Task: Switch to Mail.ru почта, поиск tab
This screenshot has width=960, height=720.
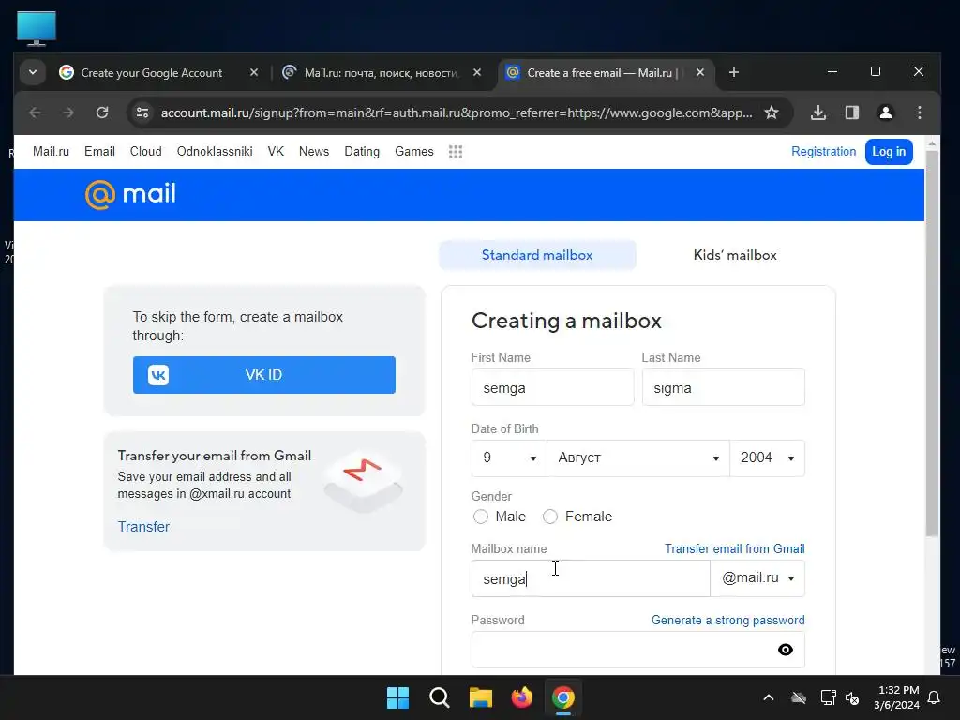Action: (x=382, y=73)
